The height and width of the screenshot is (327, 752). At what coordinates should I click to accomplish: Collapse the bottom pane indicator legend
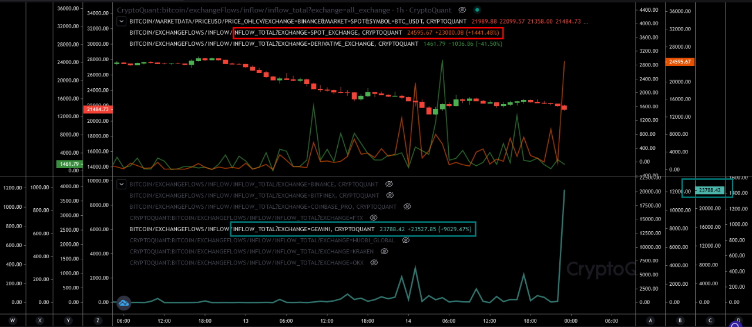tap(122, 184)
